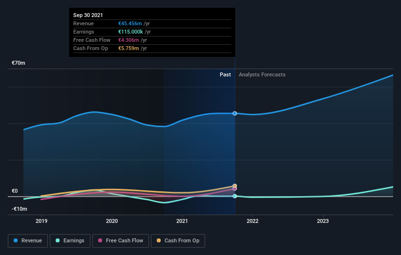
Task: Select the 2019 x-axis label
Action: tap(42, 221)
